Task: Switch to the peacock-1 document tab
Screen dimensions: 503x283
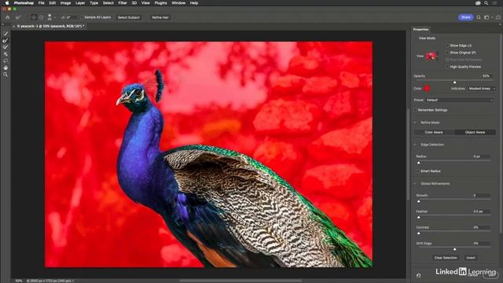Action: (50, 26)
